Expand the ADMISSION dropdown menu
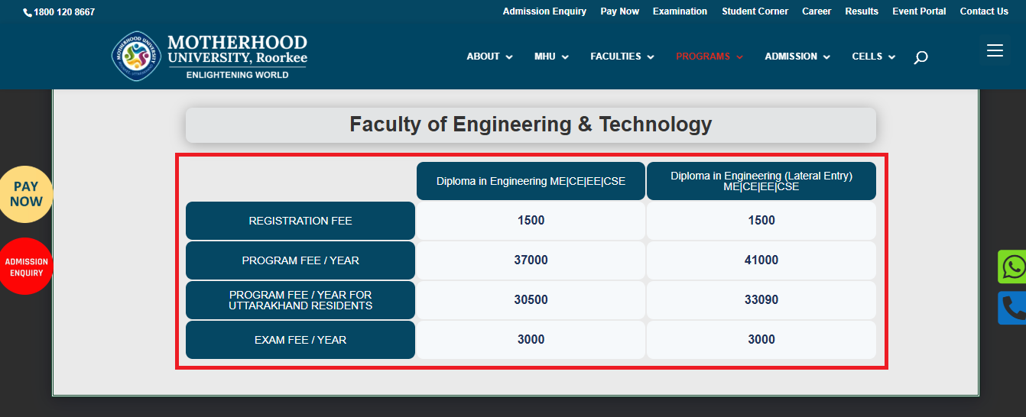Screen dimensions: 1026x417 pyautogui.click(x=797, y=57)
